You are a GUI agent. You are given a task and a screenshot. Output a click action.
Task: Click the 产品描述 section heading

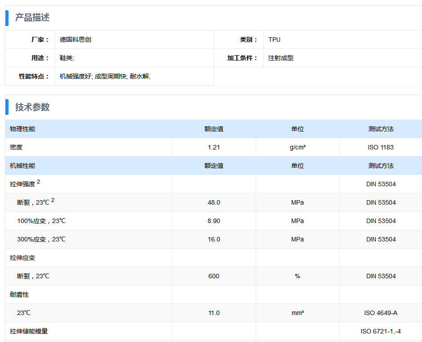(32, 18)
